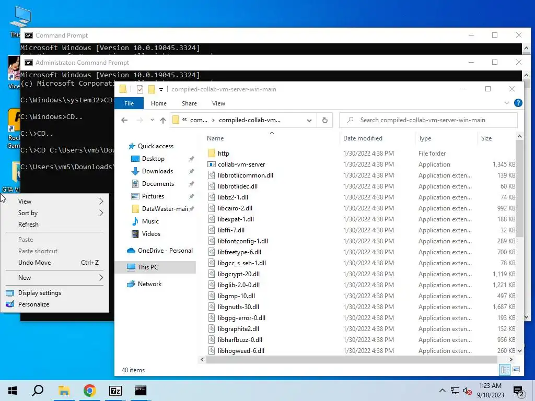Open File Explorer Help question mark icon
The height and width of the screenshot is (401, 535).
point(518,103)
